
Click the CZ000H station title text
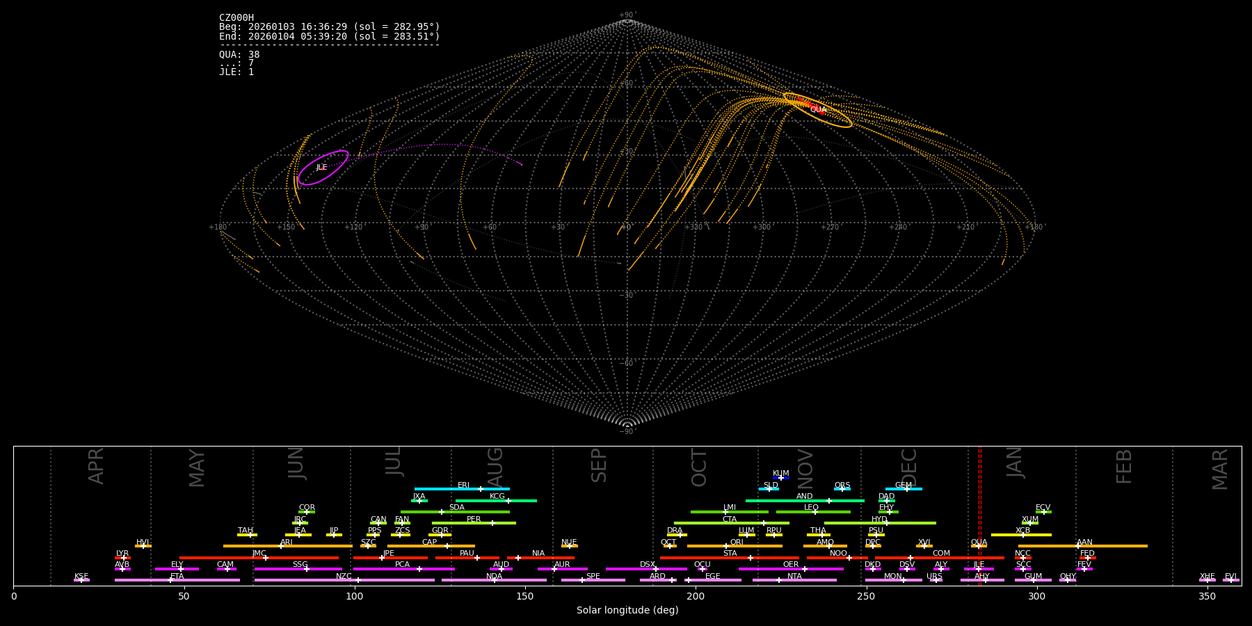pyautogui.click(x=236, y=18)
